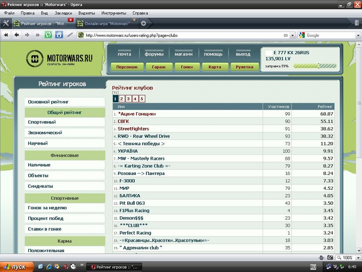Screen dimensions: 362x272
Task: Switch to the "Онлайн игра Motorwars" tab
Action: (107, 23)
